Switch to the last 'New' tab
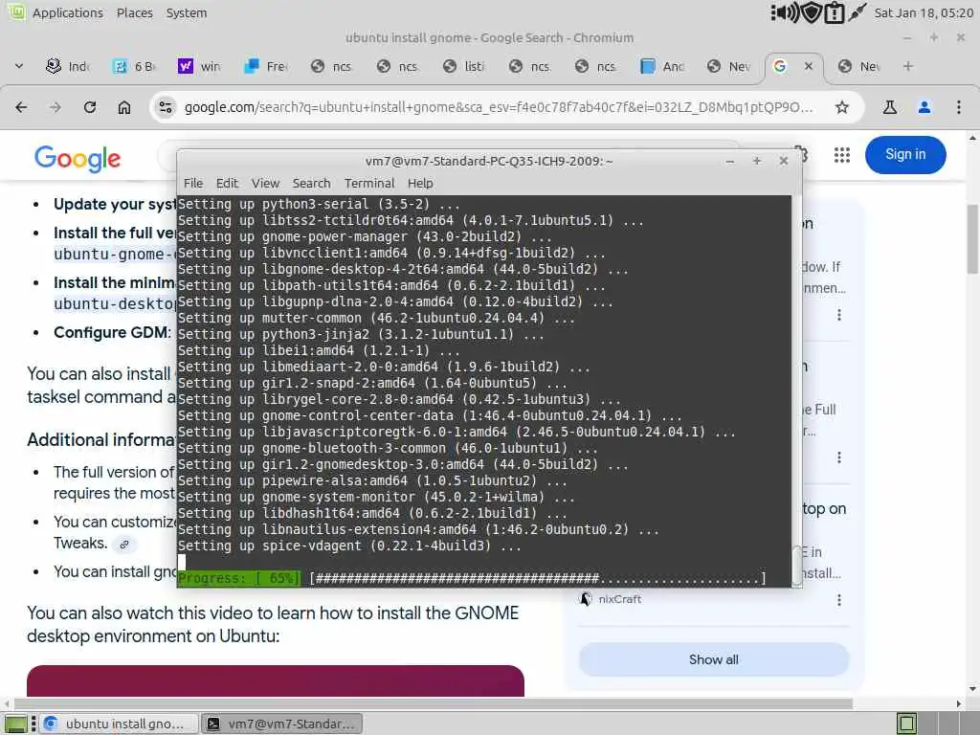 point(859,66)
